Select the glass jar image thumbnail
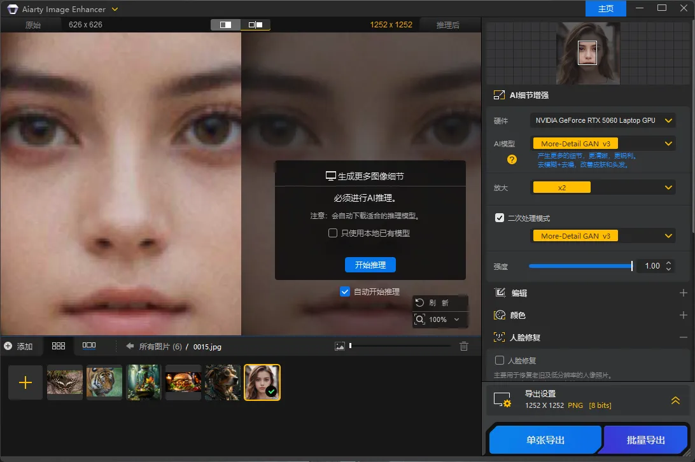This screenshot has width=695, height=462. point(144,382)
